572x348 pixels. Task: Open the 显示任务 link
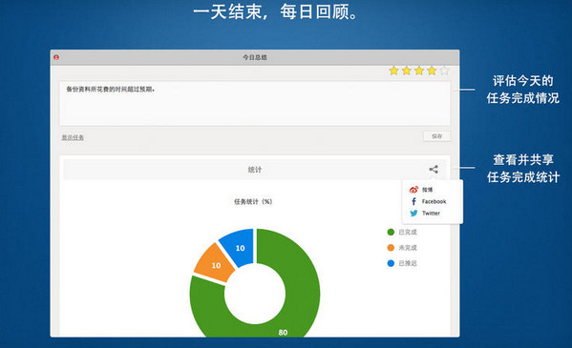(73, 137)
